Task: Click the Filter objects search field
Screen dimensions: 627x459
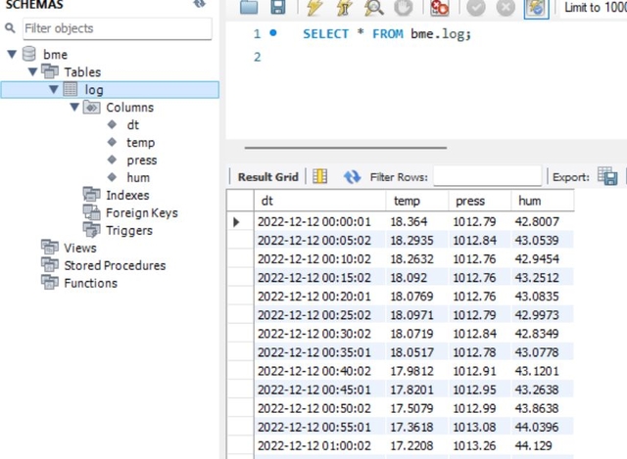Action: (x=118, y=28)
